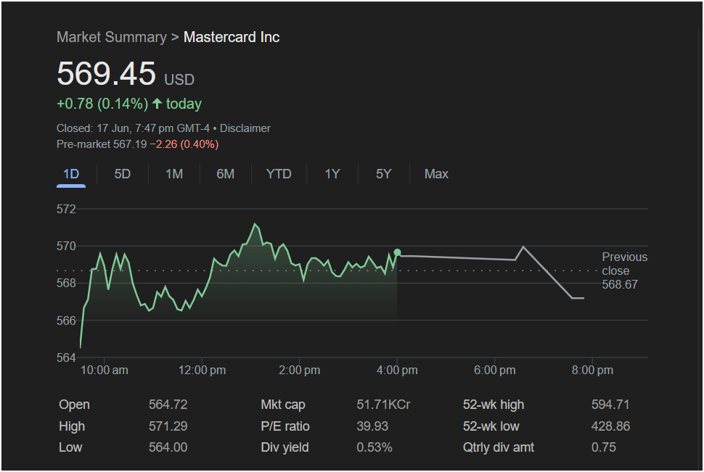Click the Qtrly div amt label
This screenshot has height=472, width=704.
(x=499, y=447)
